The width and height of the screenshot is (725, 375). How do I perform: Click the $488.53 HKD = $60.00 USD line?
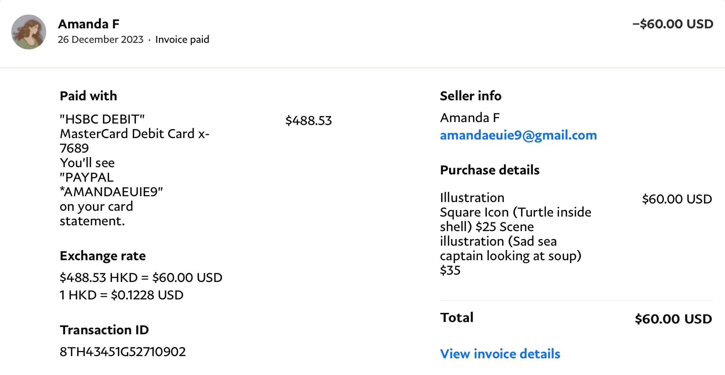[x=141, y=278]
